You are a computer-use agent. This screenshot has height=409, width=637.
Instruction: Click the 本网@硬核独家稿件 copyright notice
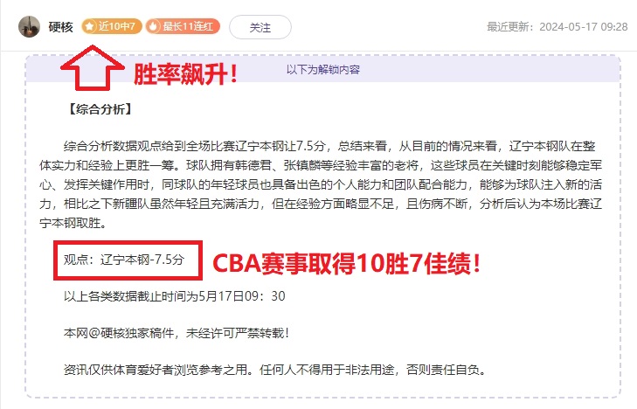click(177, 333)
